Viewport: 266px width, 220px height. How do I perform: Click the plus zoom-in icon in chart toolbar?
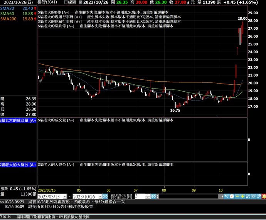242,196
